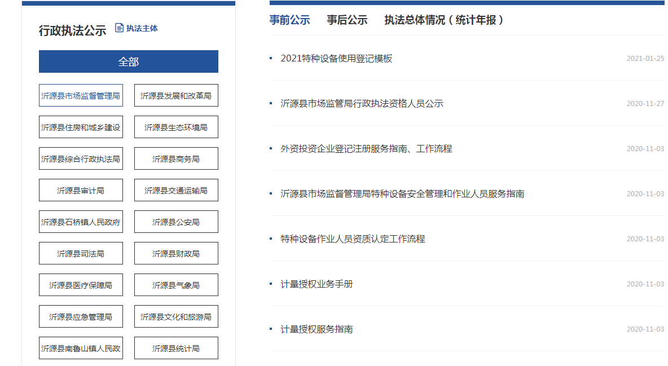
Task: Click the 沂源县审计局 button
Action: pos(81,191)
